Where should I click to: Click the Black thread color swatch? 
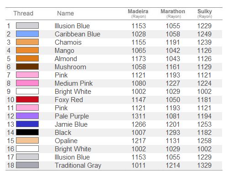tap(27, 132)
